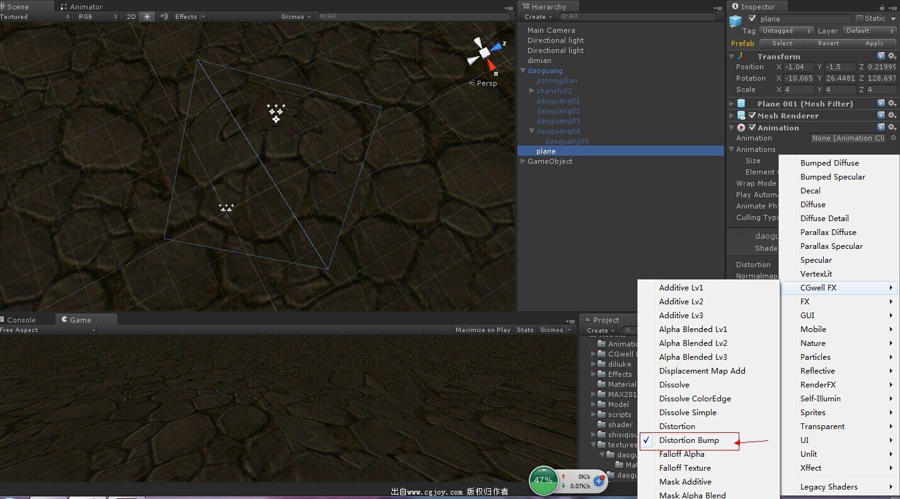Click the Model folder icon in Project
This screenshot has width=900, height=499.
point(602,404)
